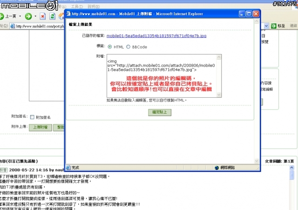Open the 工具(T) menu
The image size is (298, 210).
pyautogui.click(x=77, y=7)
